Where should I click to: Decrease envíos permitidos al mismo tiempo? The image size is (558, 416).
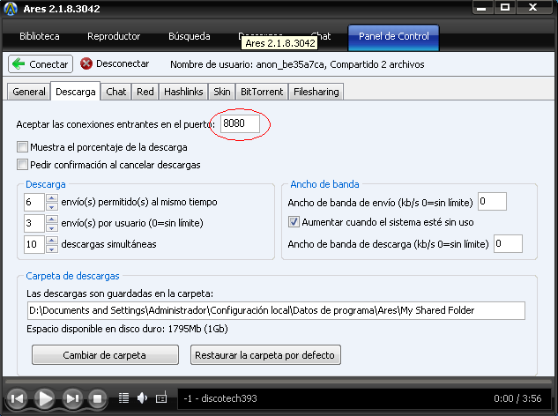coord(52,206)
